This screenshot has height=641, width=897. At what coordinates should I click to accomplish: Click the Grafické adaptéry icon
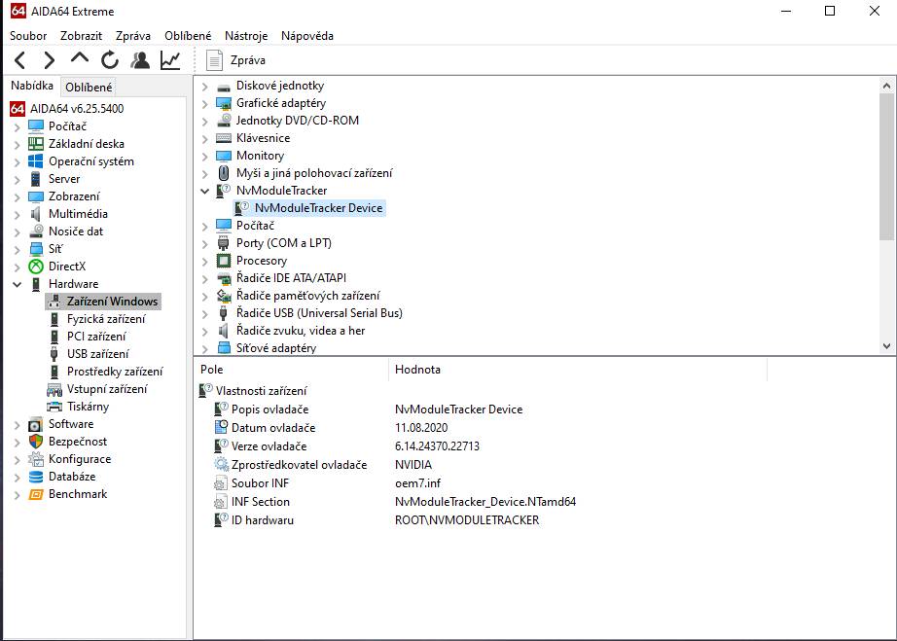tap(223, 103)
